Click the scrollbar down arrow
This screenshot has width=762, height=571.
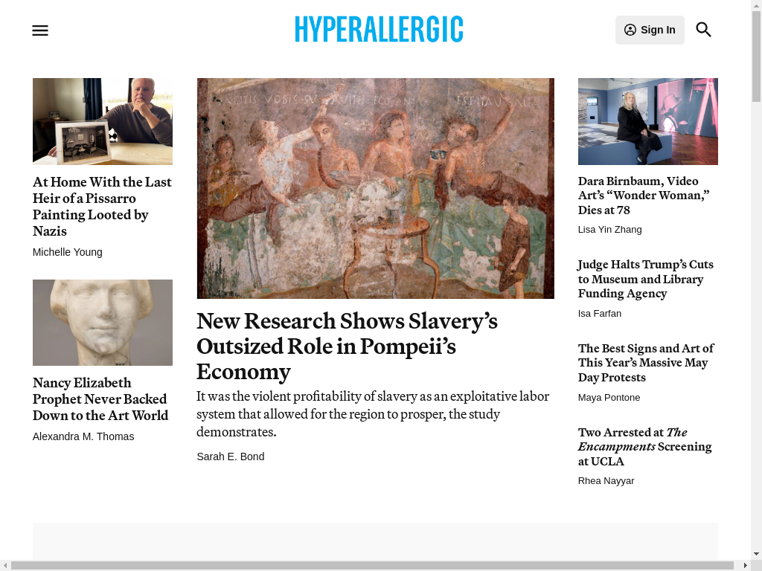pyautogui.click(x=756, y=554)
